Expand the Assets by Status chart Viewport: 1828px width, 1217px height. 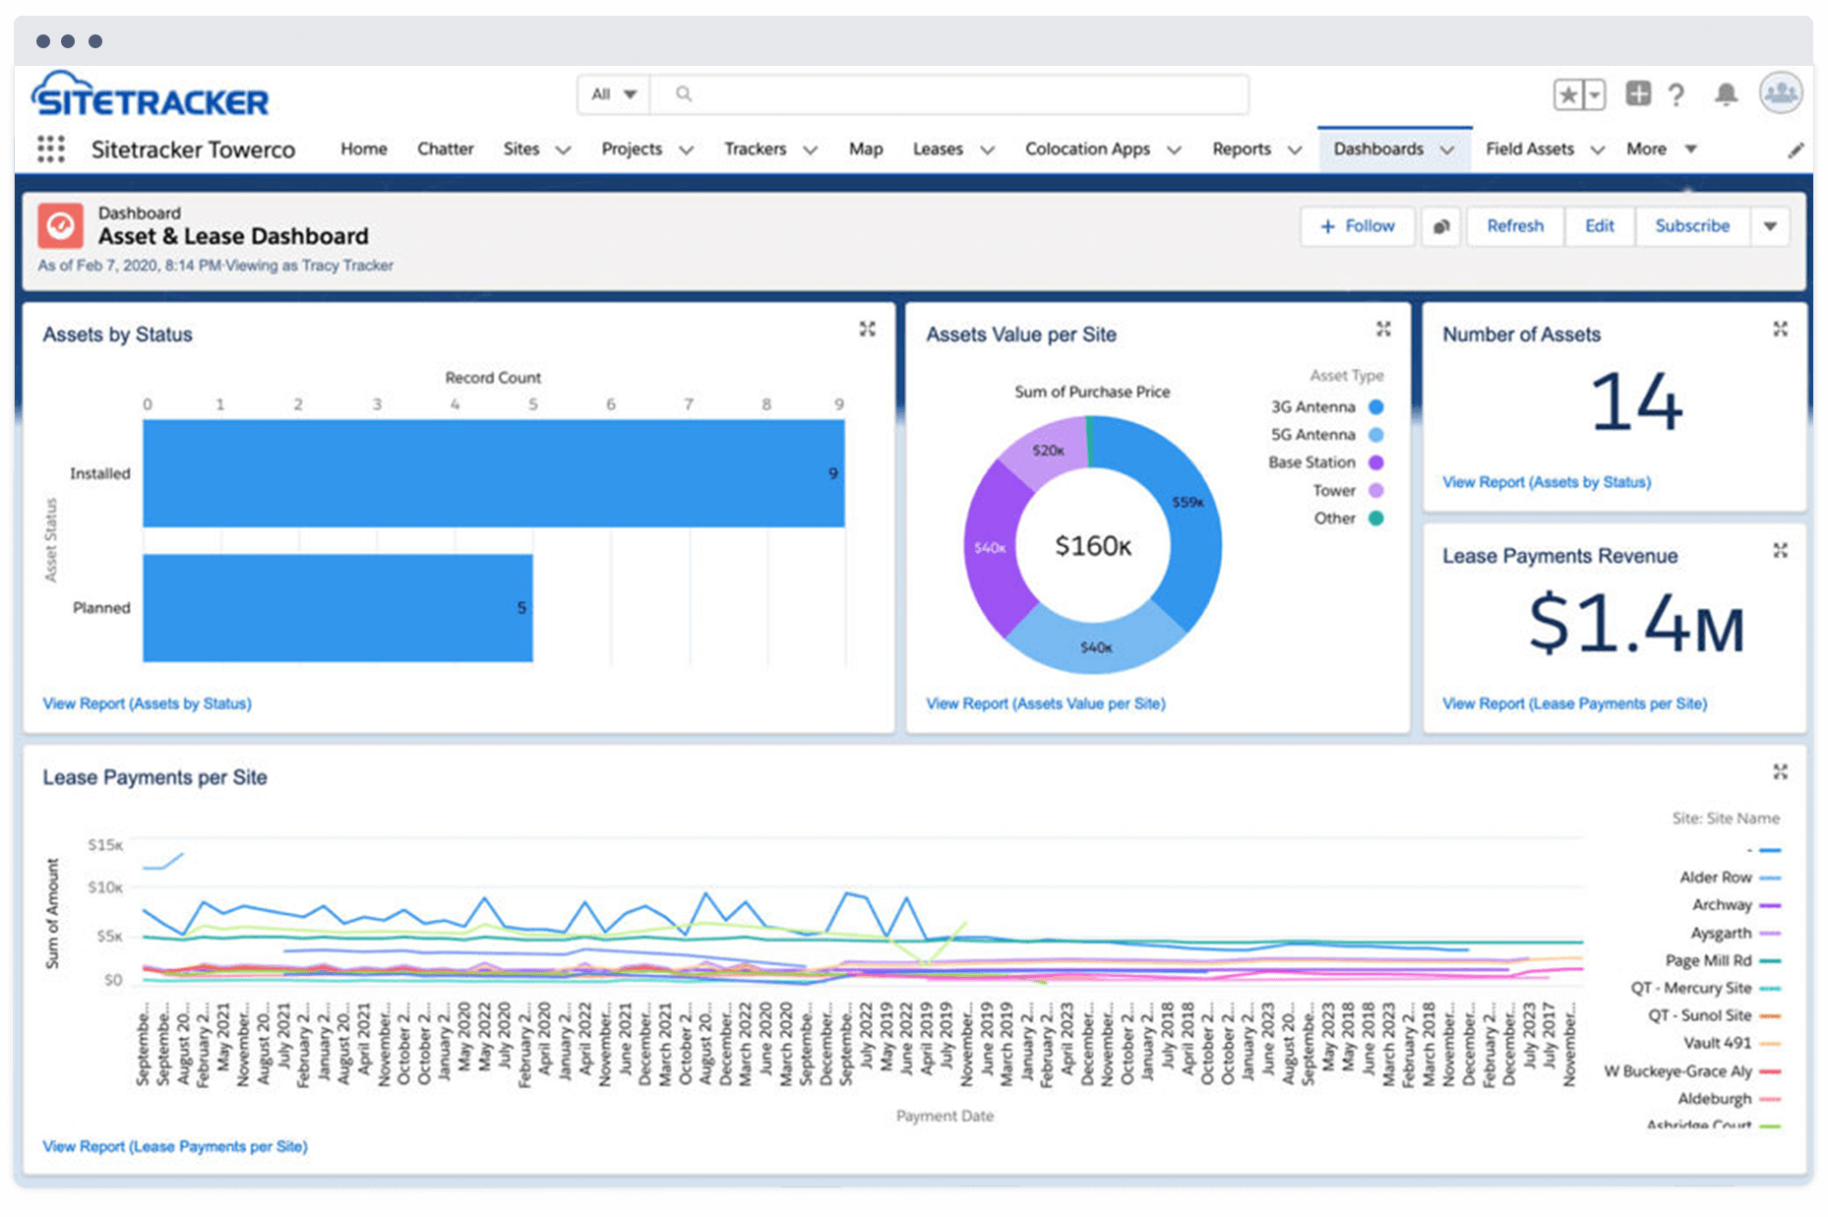pos(867,330)
